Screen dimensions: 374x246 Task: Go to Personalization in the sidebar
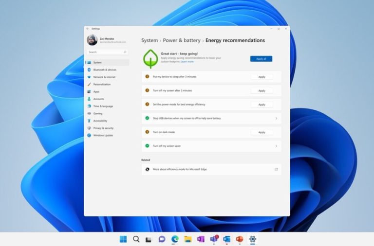(102, 84)
